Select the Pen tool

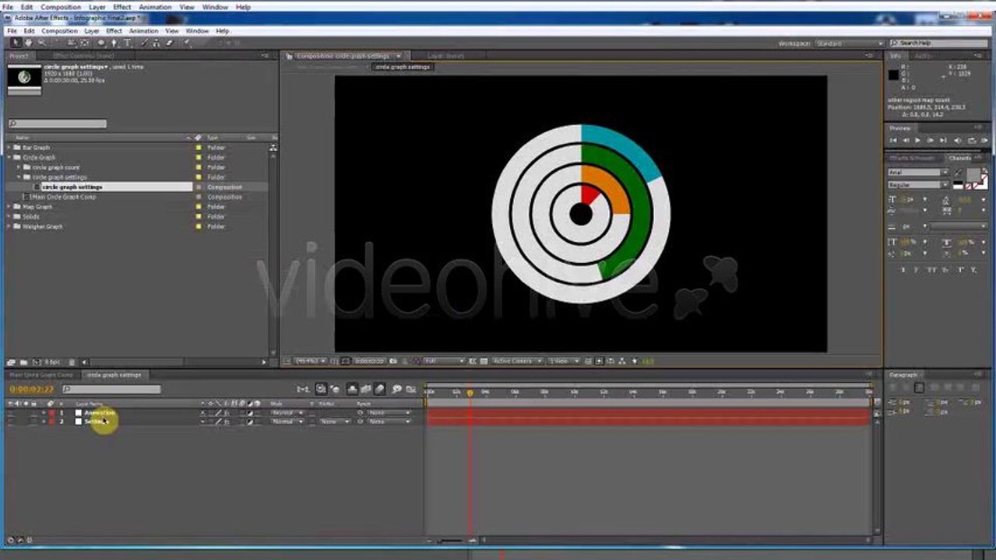[114, 43]
